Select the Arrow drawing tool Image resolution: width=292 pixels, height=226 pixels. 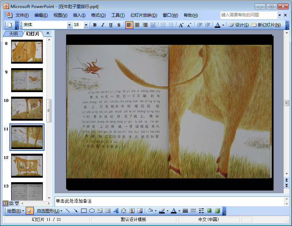(76, 211)
